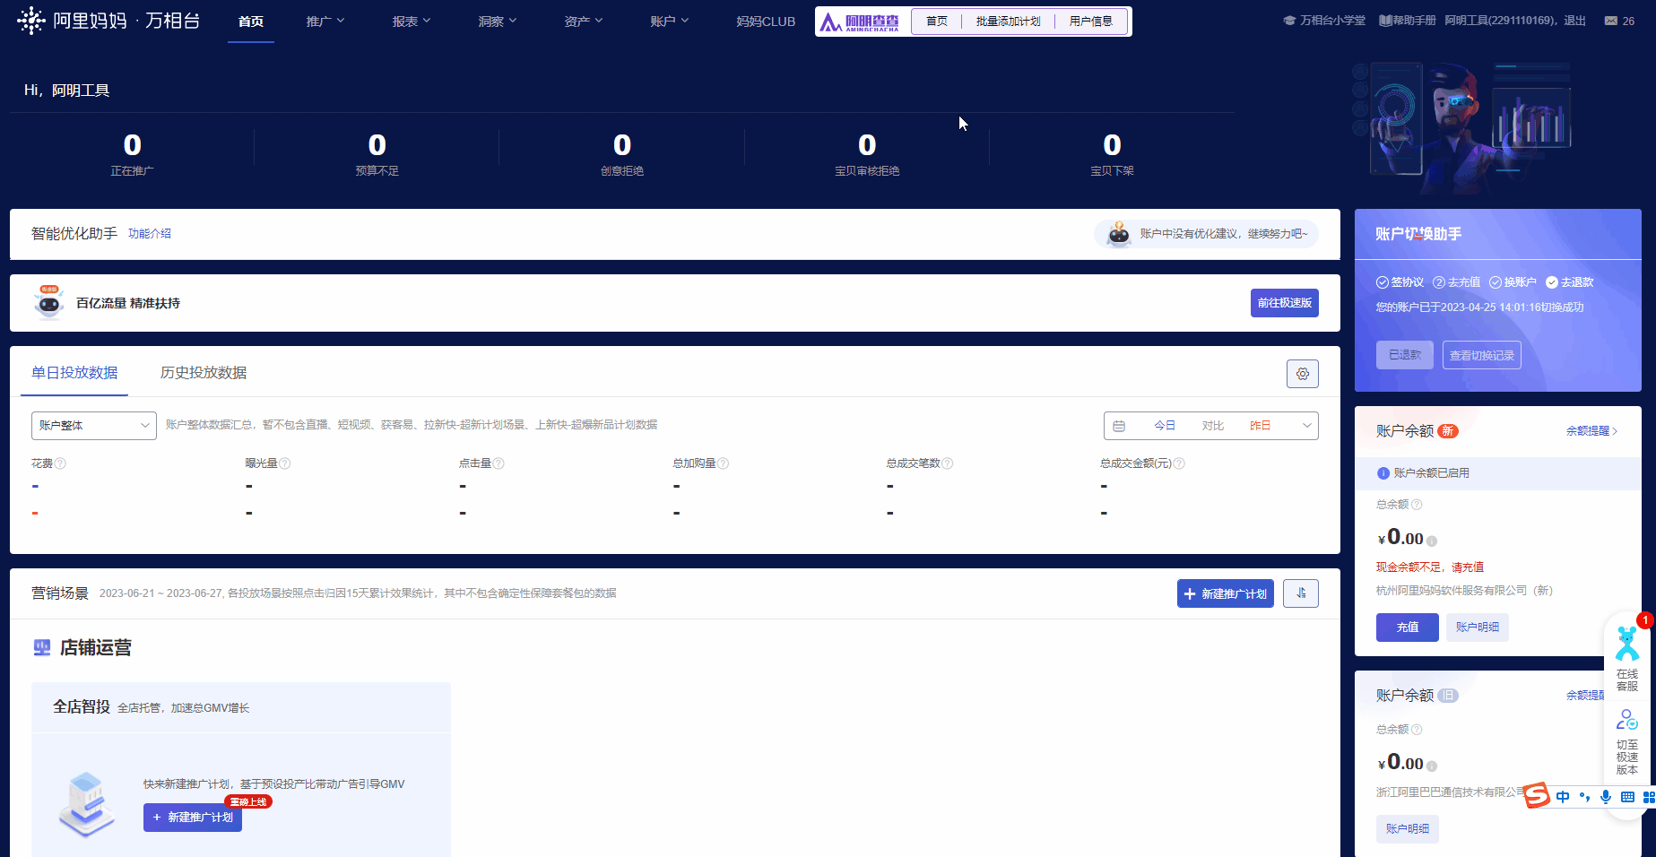Click the help icon next to 花费
This screenshot has height=857, width=1656.
(60, 463)
